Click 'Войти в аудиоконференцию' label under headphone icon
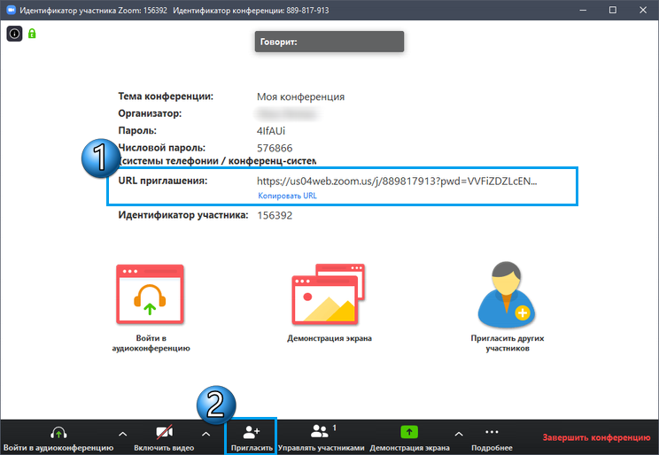Image resolution: width=659 pixels, height=455 pixels. [x=151, y=343]
